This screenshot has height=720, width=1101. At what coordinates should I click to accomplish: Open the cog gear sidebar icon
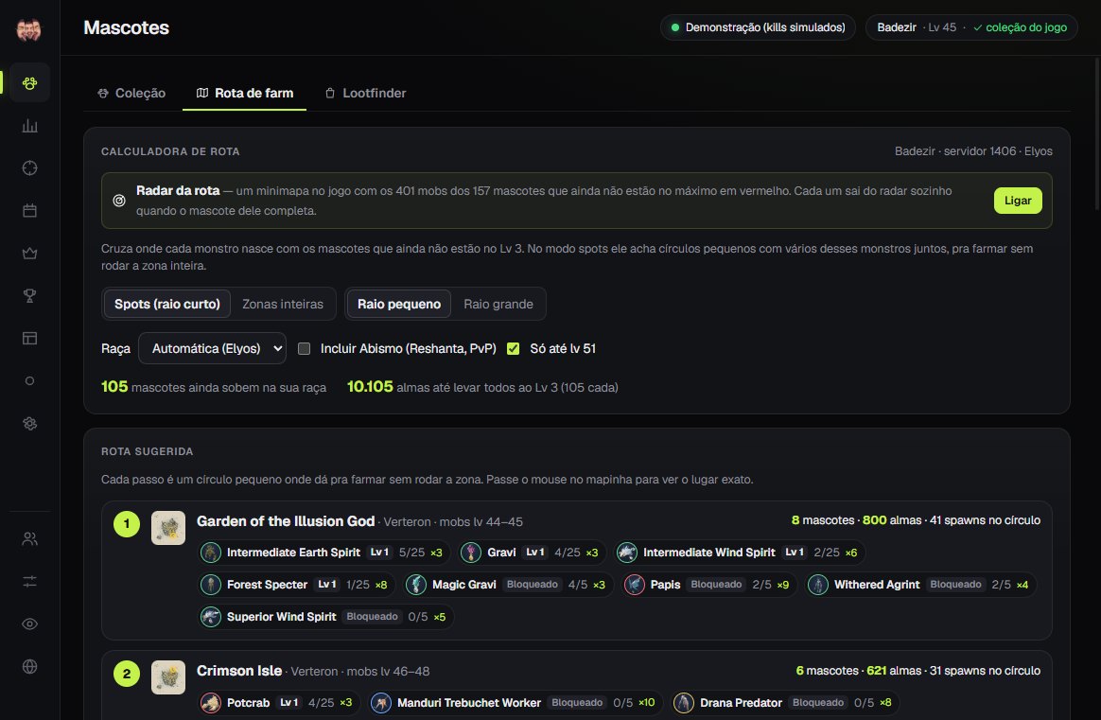[x=29, y=424]
